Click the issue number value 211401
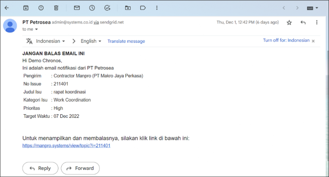329x177 pixels. [x=61, y=84]
